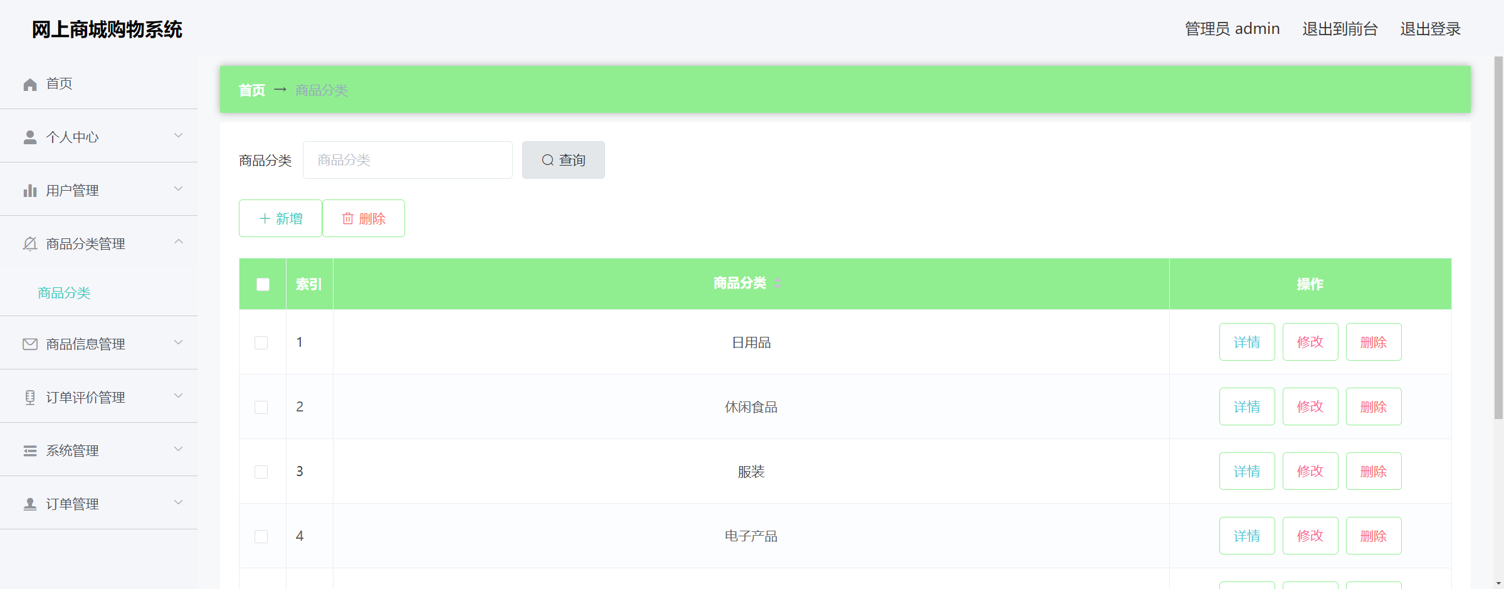
Task: Open the 首页 sidebar menu item
Action: (x=98, y=83)
